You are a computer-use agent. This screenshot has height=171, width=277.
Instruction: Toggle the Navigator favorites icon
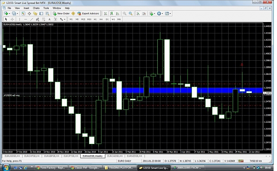tap(35, 13)
